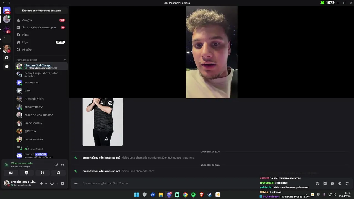Viewport: 354px width, 199px height.
Task: Open the server with the 74 badge
Action: pyautogui.click(x=7, y=29)
